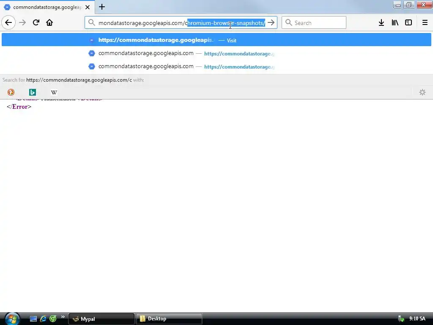Search with DuckDuckGo engine
Image resolution: width=433 pixels, height=325 pixels.
(11, 92)
